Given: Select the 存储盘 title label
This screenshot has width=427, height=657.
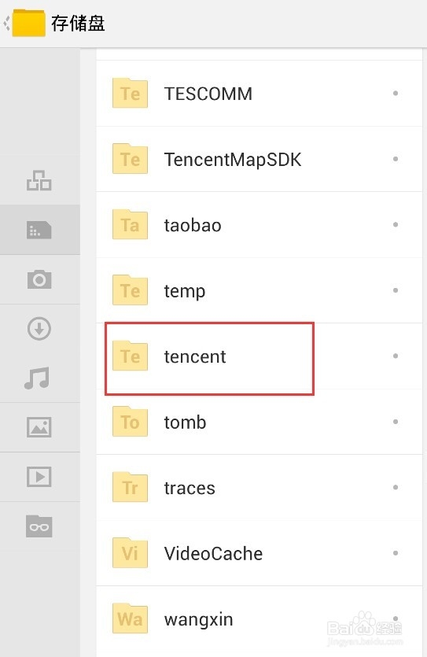Looking at the screenshot, I should [x=78, y=23].
